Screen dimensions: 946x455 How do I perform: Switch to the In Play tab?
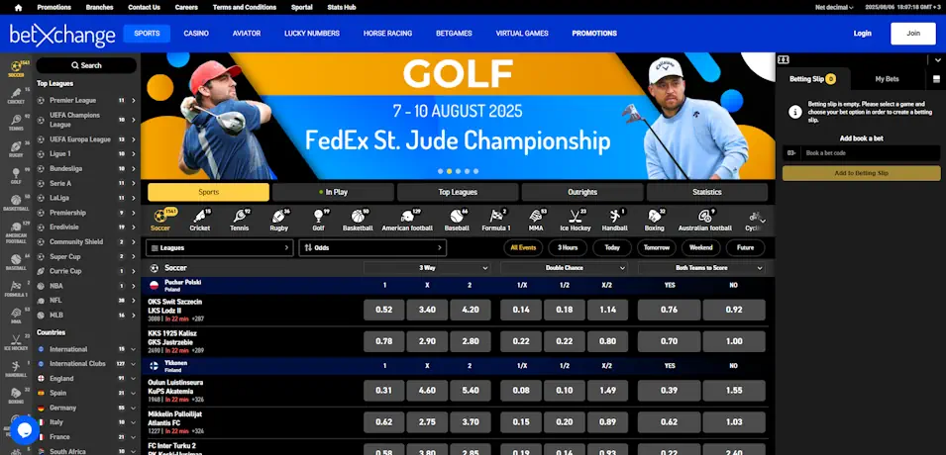[x=333, y=192]
